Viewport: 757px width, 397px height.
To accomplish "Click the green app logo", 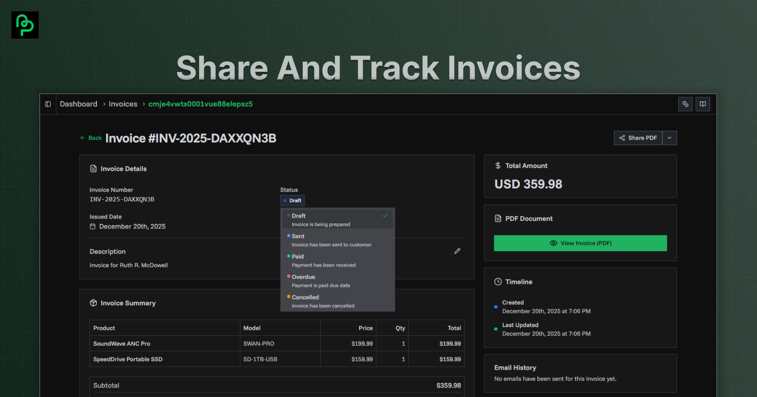I will point(25,25).
